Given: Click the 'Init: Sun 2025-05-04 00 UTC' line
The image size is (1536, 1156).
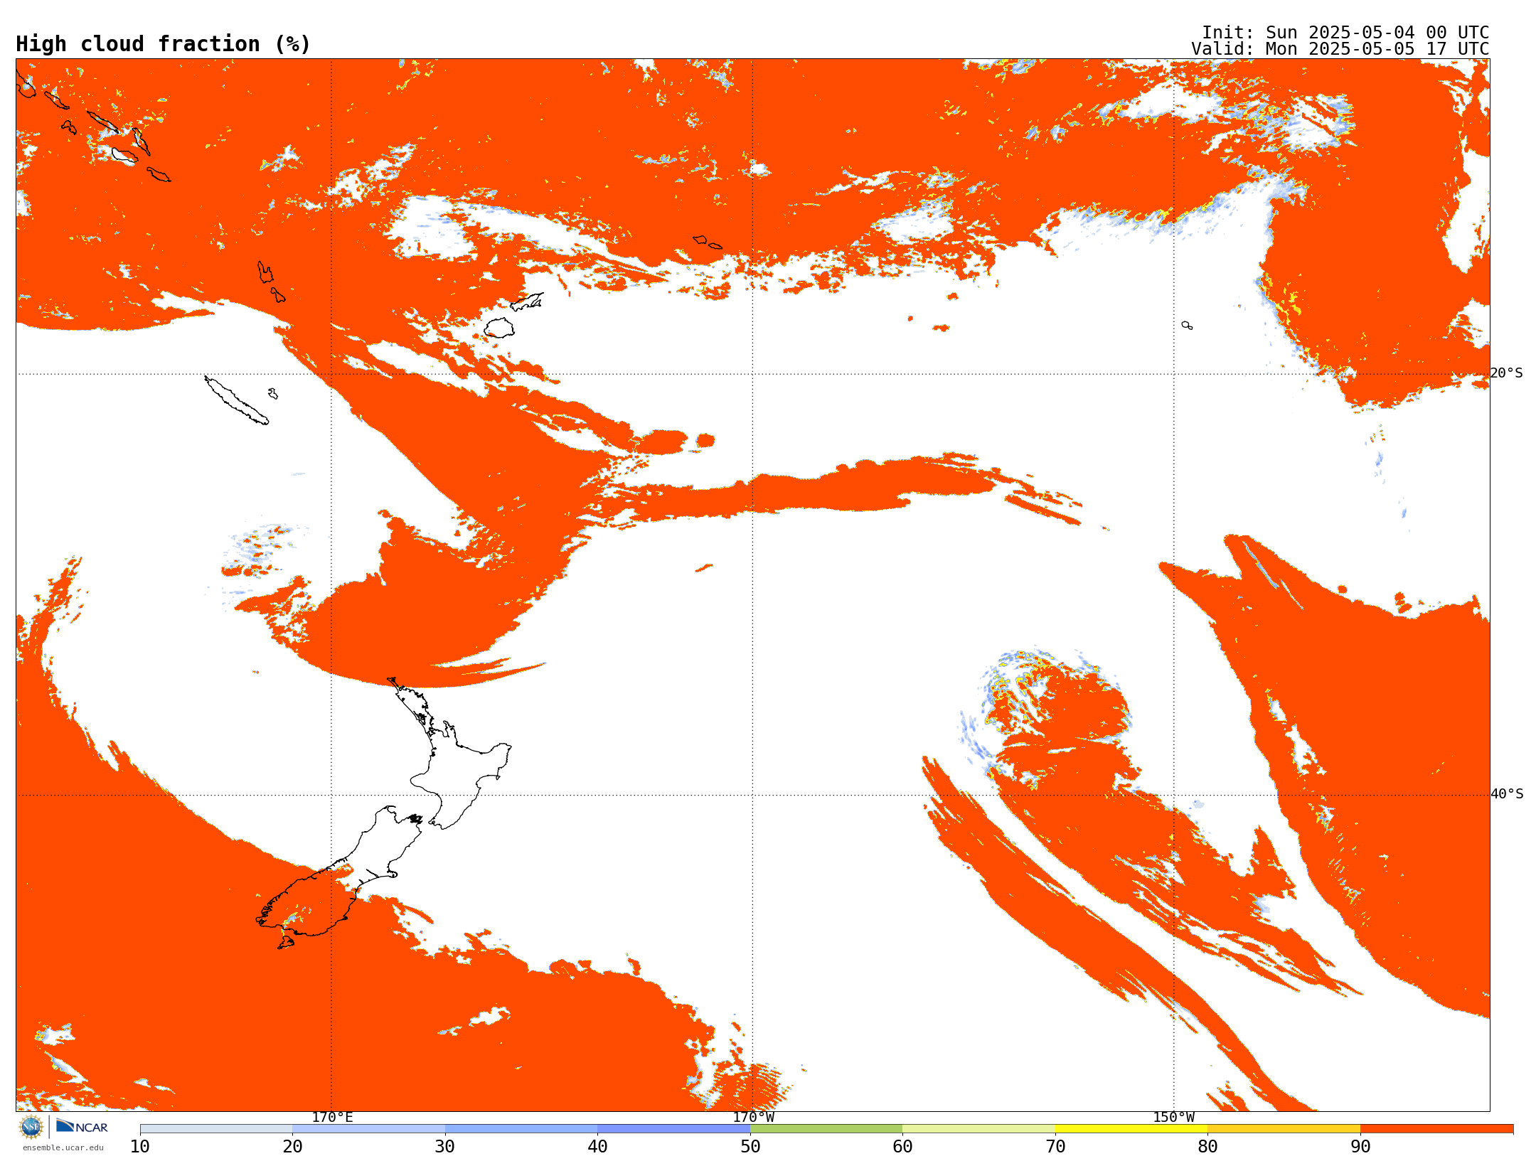Looking at the screenshot, I should pyautogui.click(x=1345, y=33).
